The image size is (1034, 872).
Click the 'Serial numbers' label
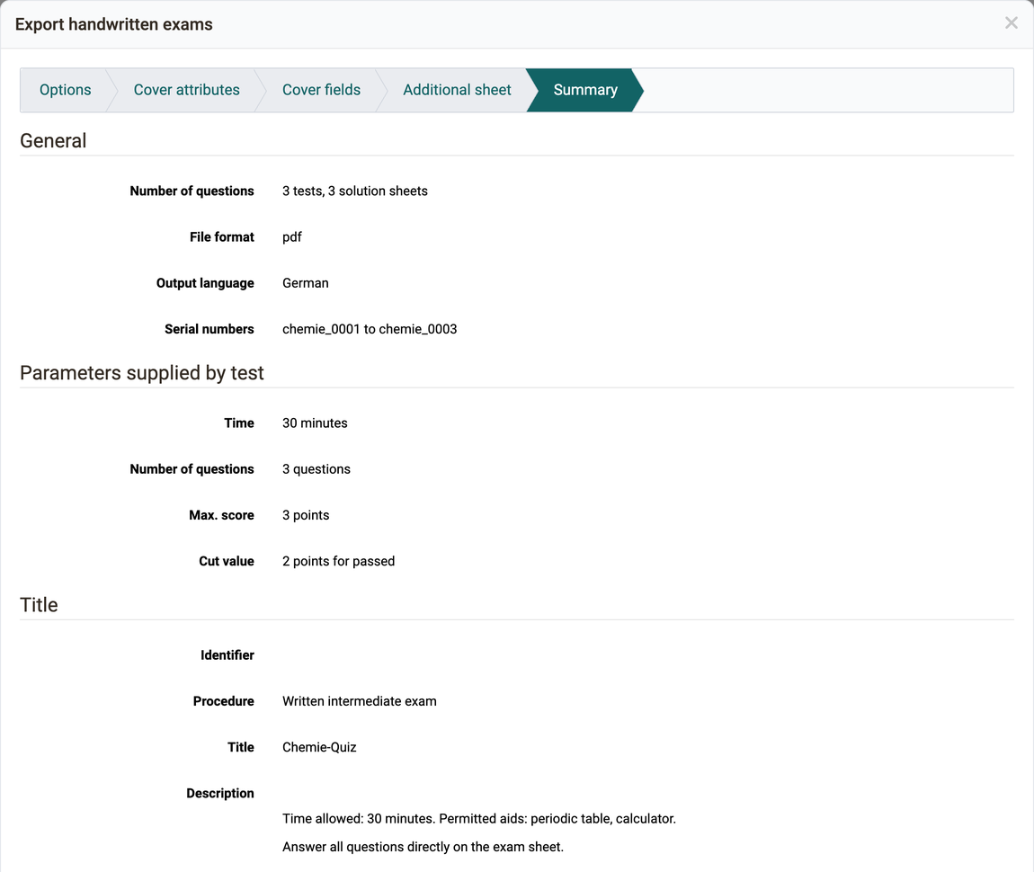pos(209,330)
